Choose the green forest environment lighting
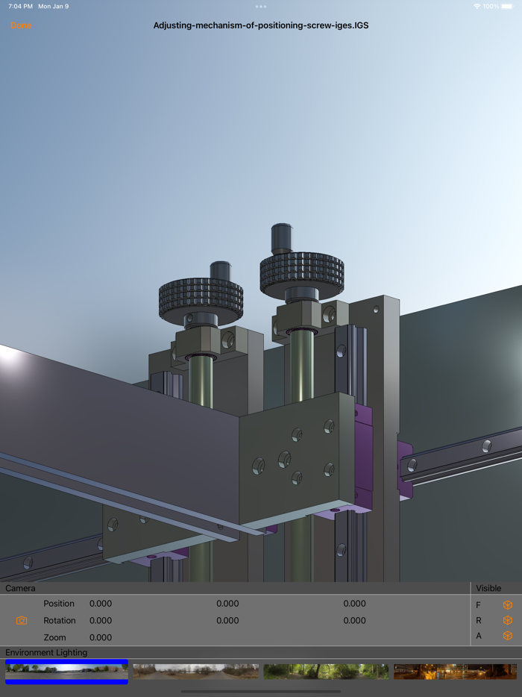The height and width of the screenshot is (697, 522). tap(326, 672)
